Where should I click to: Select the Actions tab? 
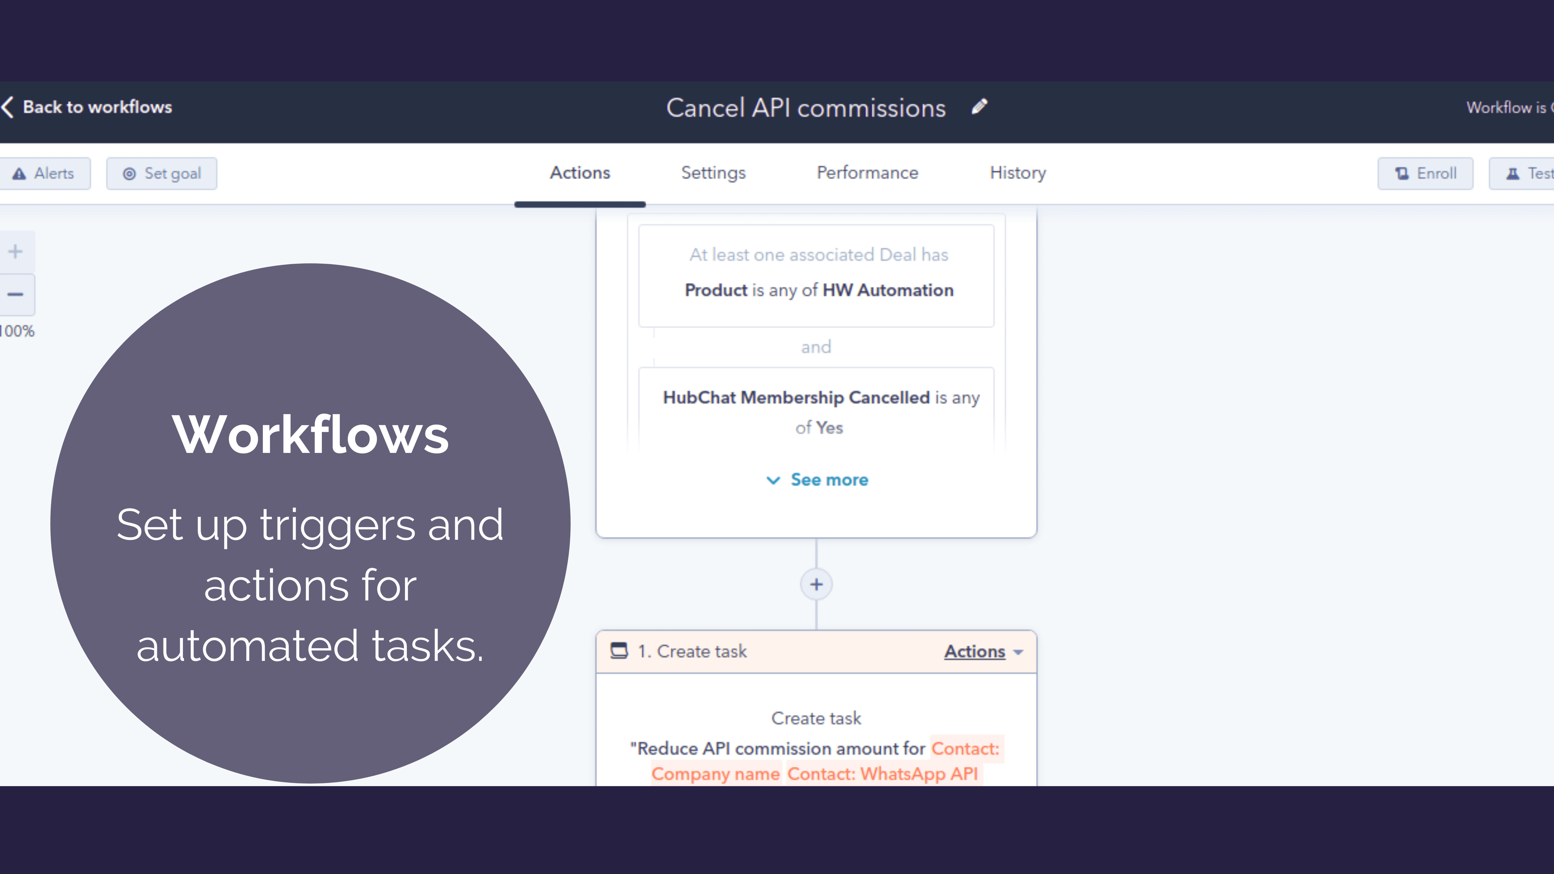(x=580, y=173)
